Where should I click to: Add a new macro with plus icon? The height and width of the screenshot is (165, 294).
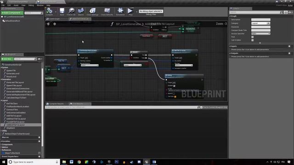tap(39, 137)
